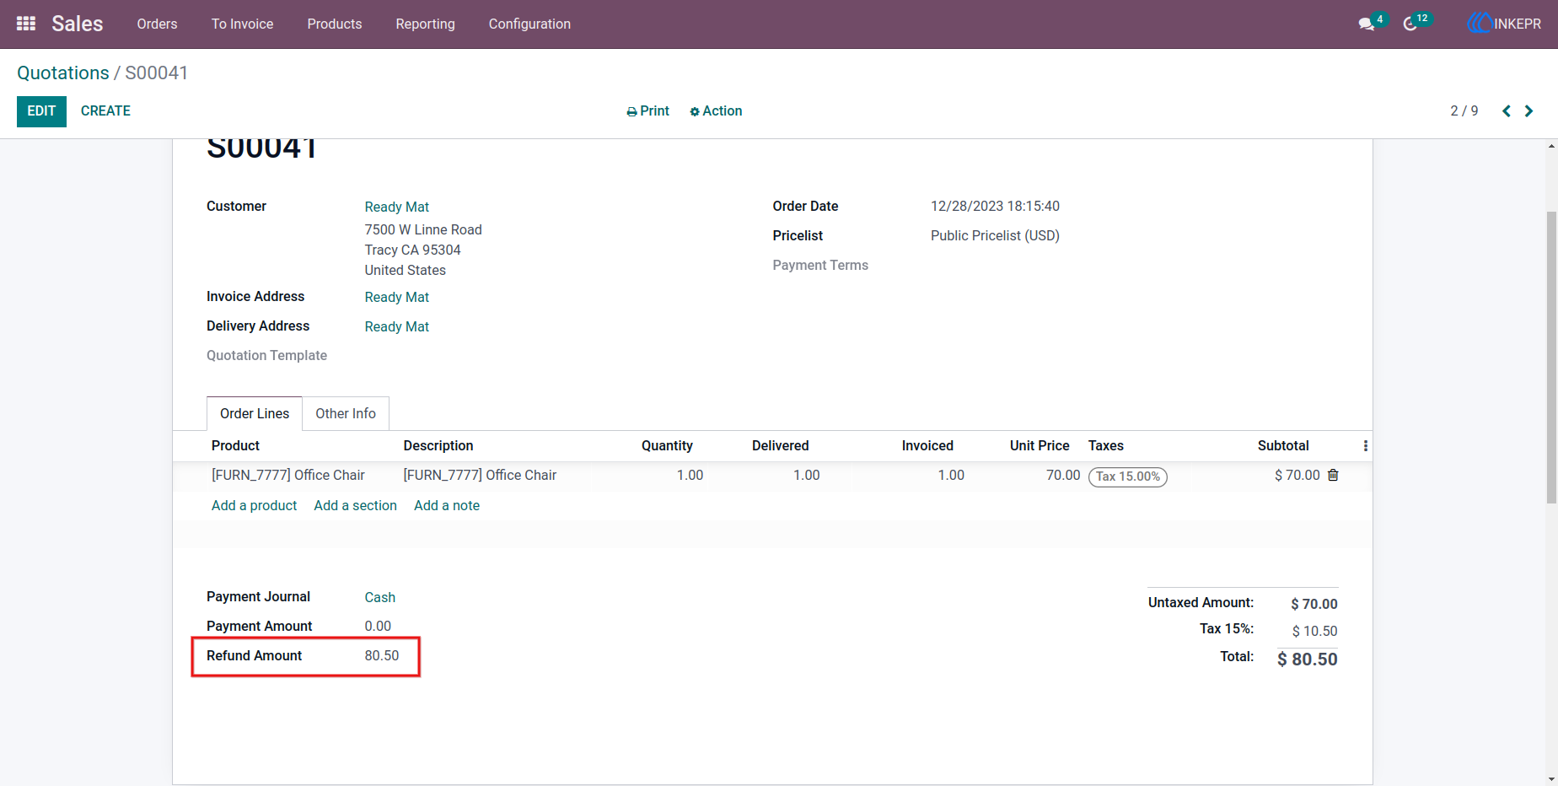Click the EDIT button

(41, 111)
